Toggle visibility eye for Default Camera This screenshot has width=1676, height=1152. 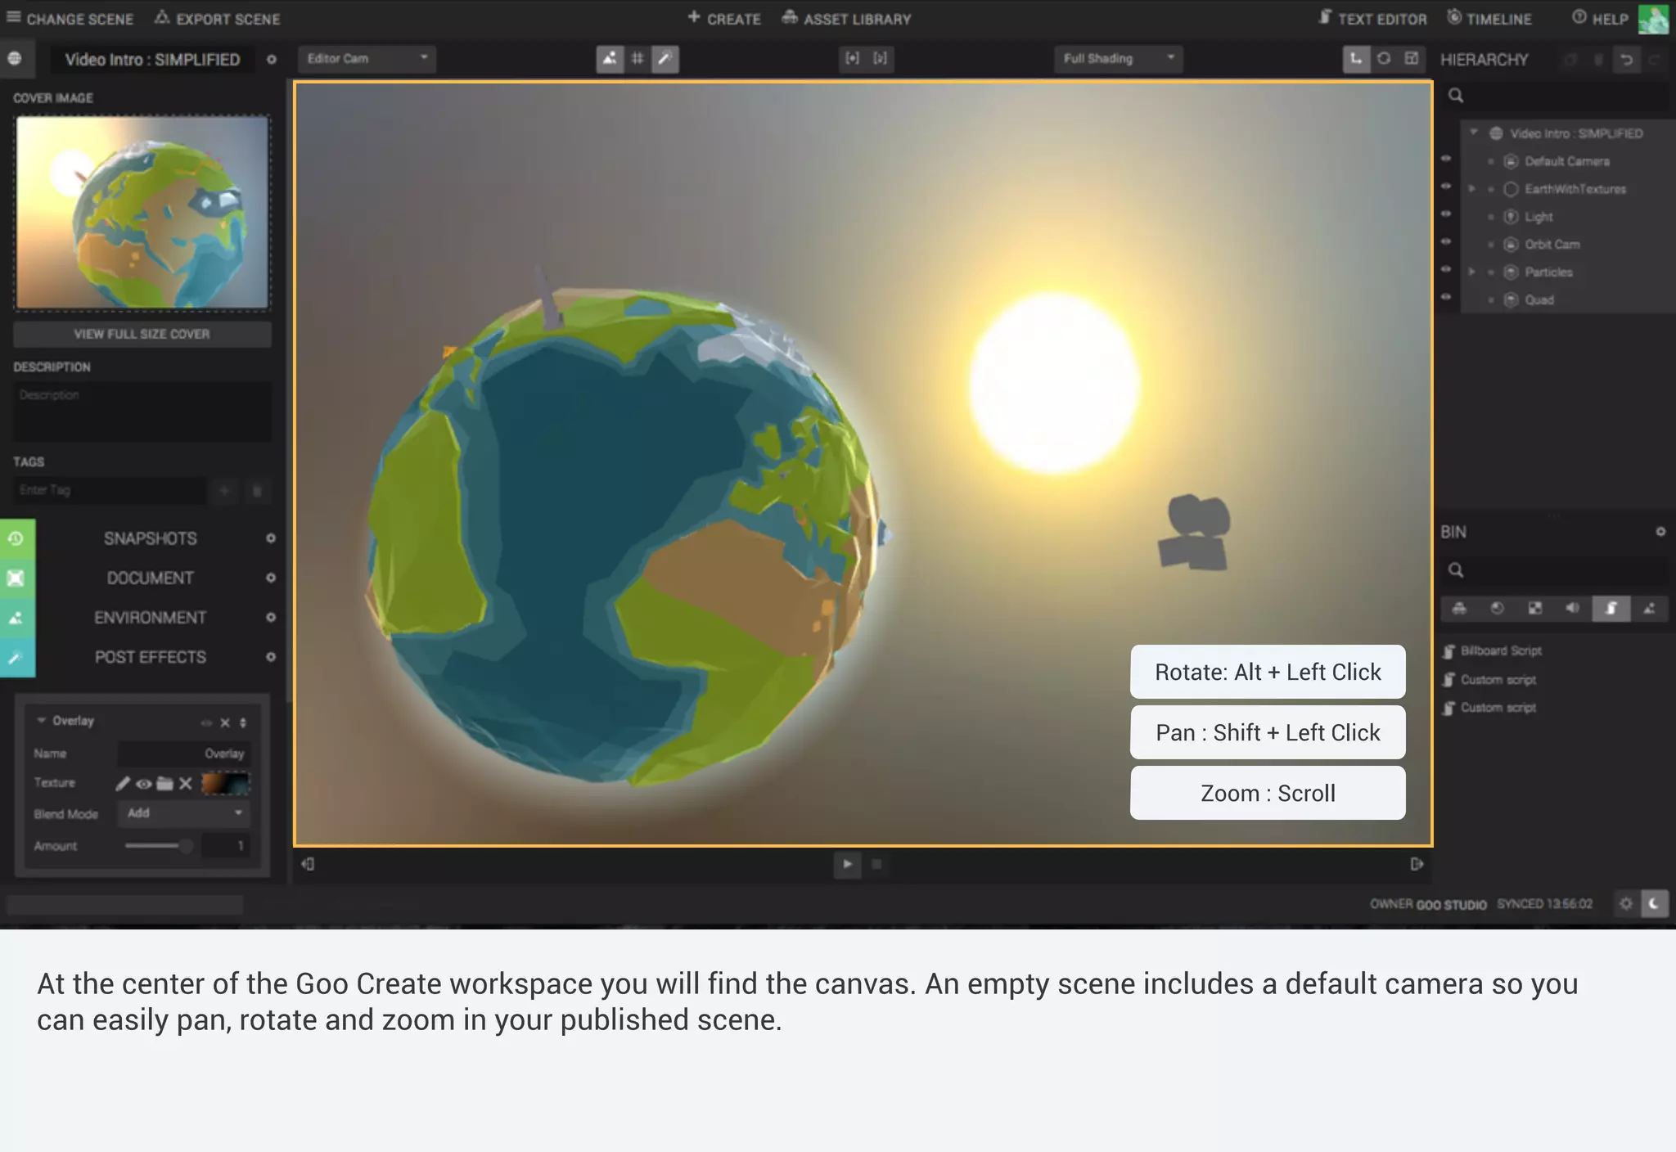[x=1446, y=159]
